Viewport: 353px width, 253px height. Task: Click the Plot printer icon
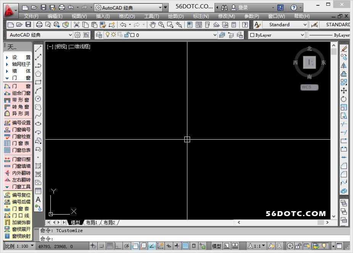tap(39, 25)
